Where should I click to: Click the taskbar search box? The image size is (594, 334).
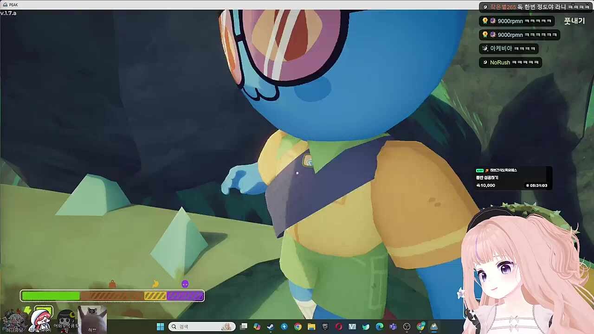[201, 327]
